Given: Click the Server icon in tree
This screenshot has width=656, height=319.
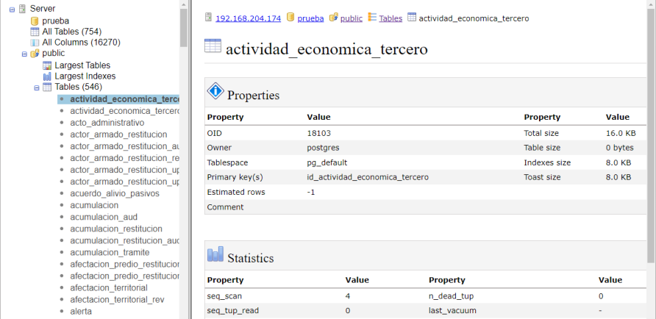Looking at the screenshot, I should tap(22, 8).
